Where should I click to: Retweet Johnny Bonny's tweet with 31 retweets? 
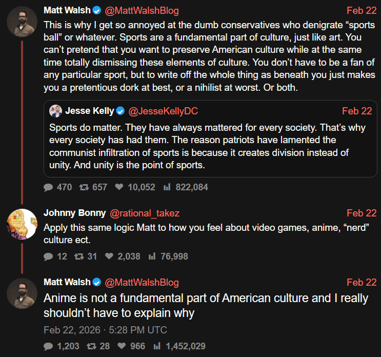point(78,256)
